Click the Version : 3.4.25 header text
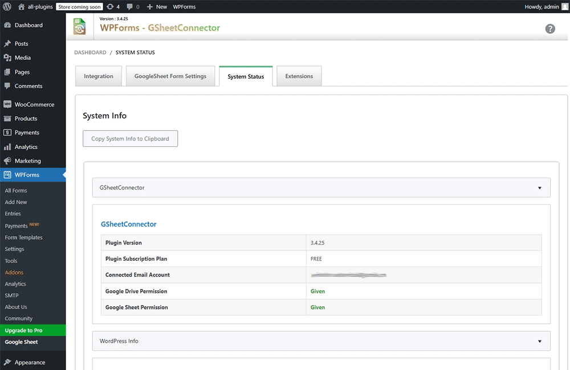570x370 pixels. tap(114, 19)
